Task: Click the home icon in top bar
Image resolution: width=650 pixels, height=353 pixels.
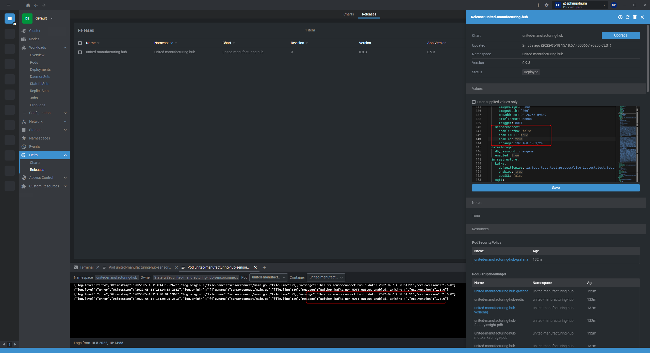Action: [28, 5]
